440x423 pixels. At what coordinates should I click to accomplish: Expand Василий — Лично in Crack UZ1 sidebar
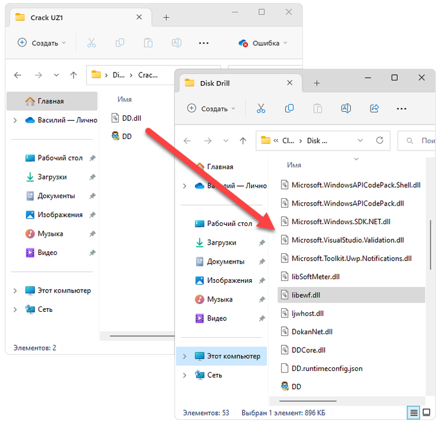point(15,120)
